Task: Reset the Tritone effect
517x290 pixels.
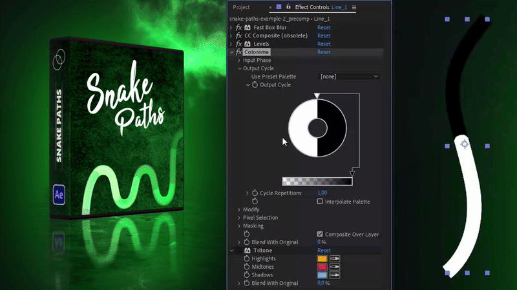Action: tap(324, 251)
